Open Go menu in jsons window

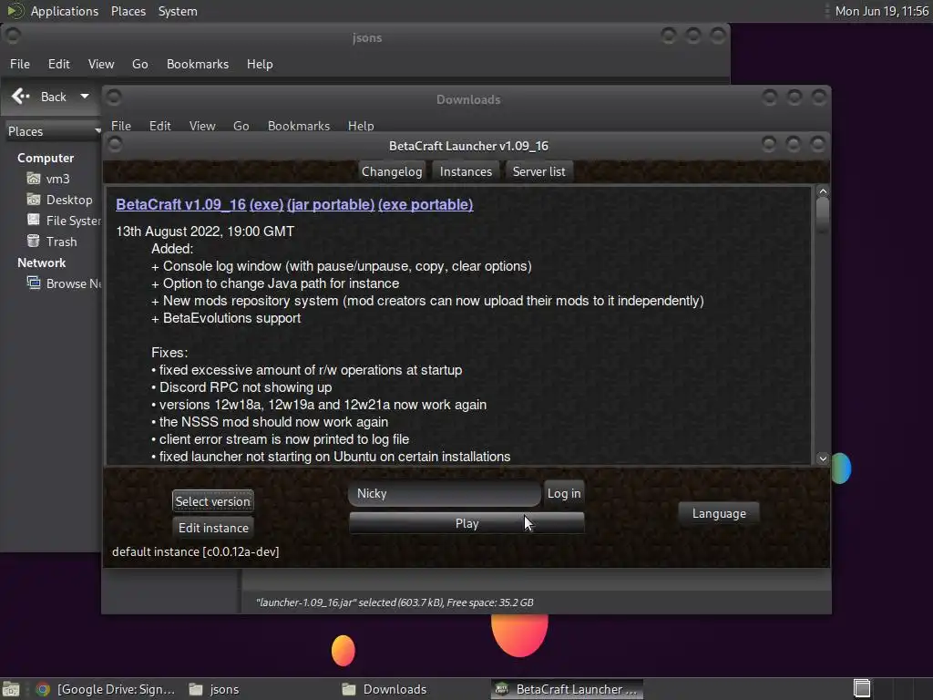tap(139, 64)
